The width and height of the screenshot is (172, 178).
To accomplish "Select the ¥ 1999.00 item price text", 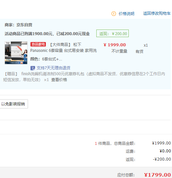I will [115, 45].
